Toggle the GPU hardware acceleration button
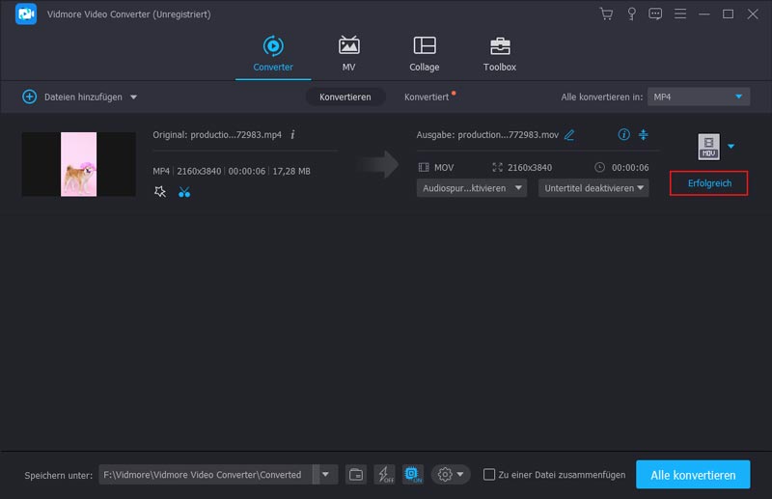The width and height of the screenshot is (772, 499). click(x=412, y=474)
